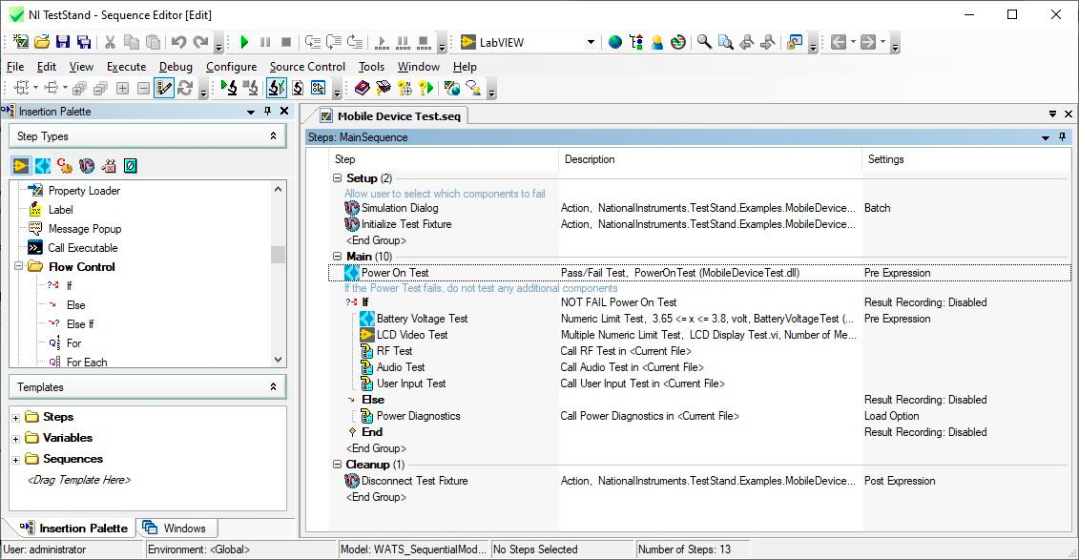Click the Save All icon
Screen dimensions: 1079x560
click(84, 42)
